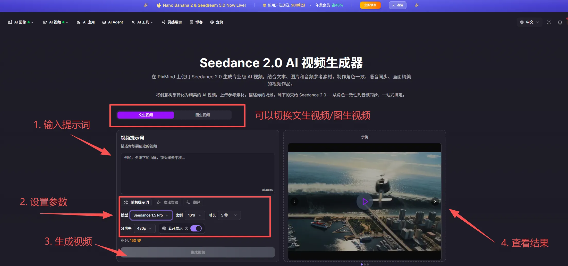Image resolution: width=568 pixels, height=266 pixels.
Task: Click the '视频提示词' heading
Action: (132, 138)
